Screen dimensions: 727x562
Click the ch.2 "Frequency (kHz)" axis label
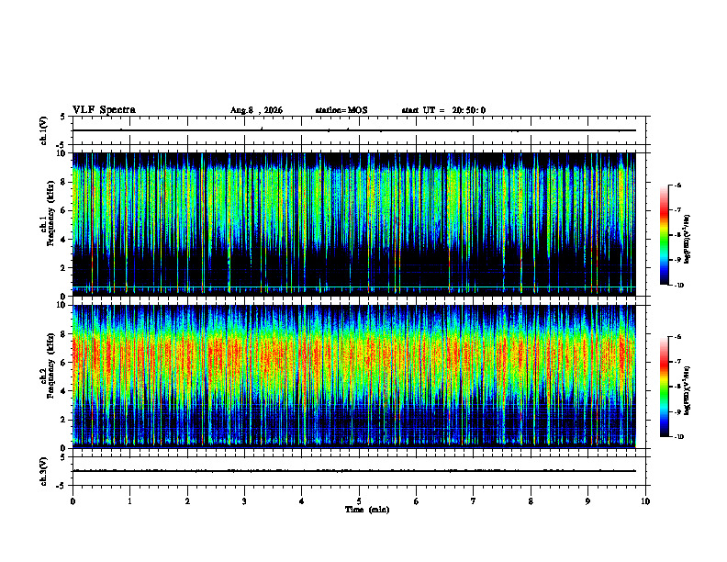51,365
